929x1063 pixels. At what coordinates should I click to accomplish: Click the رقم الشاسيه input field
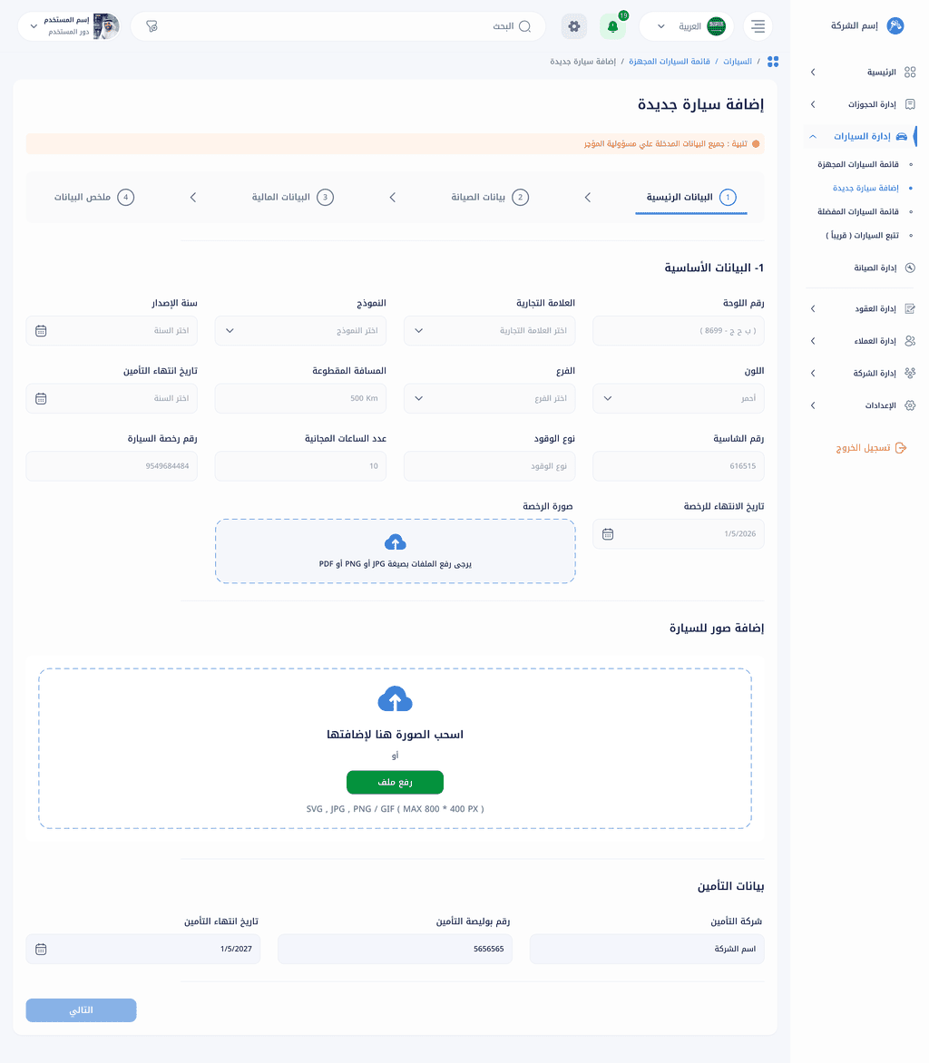click(678, 466)
